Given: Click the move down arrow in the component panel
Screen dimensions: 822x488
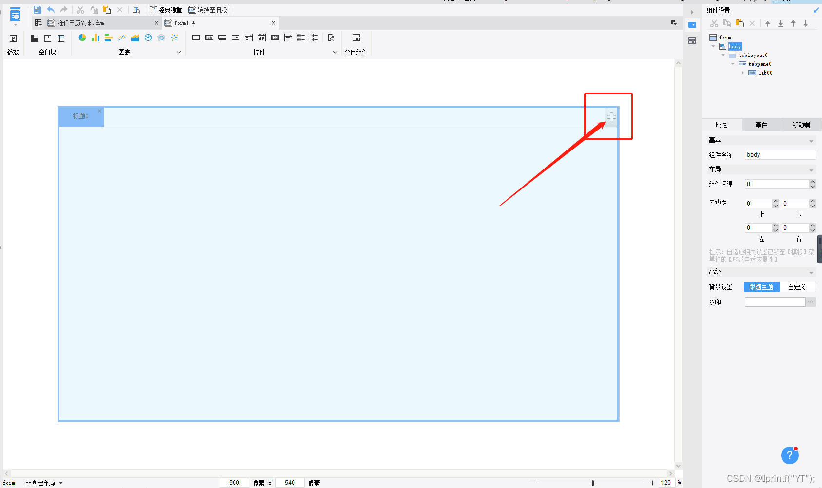Looking at the screenshot, I should click(806, 23).
